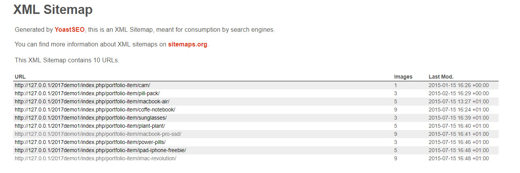Open the plant-plant portfolio URL
This screenshot has height=173, width=520.
tap(90, 126)
